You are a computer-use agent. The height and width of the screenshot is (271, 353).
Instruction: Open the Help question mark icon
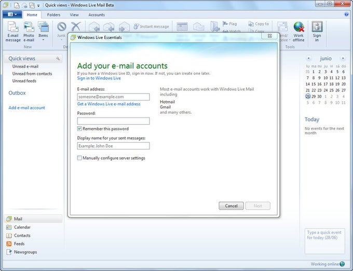pyautogui.click(x=346, y=15)
